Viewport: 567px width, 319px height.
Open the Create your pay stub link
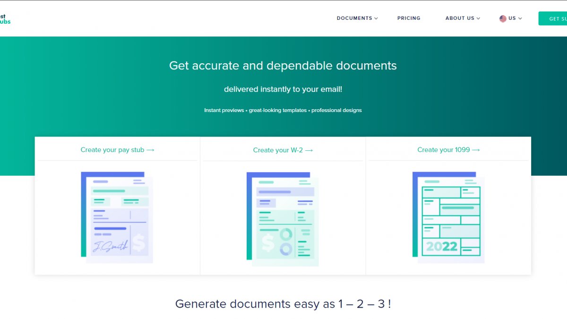[117, 150]
